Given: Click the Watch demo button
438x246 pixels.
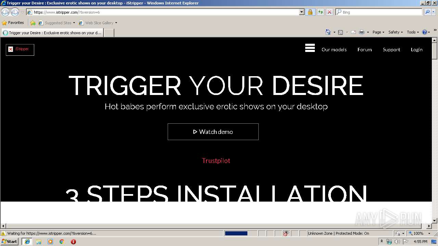Looking at the screenshot, I should pos(213,132).
